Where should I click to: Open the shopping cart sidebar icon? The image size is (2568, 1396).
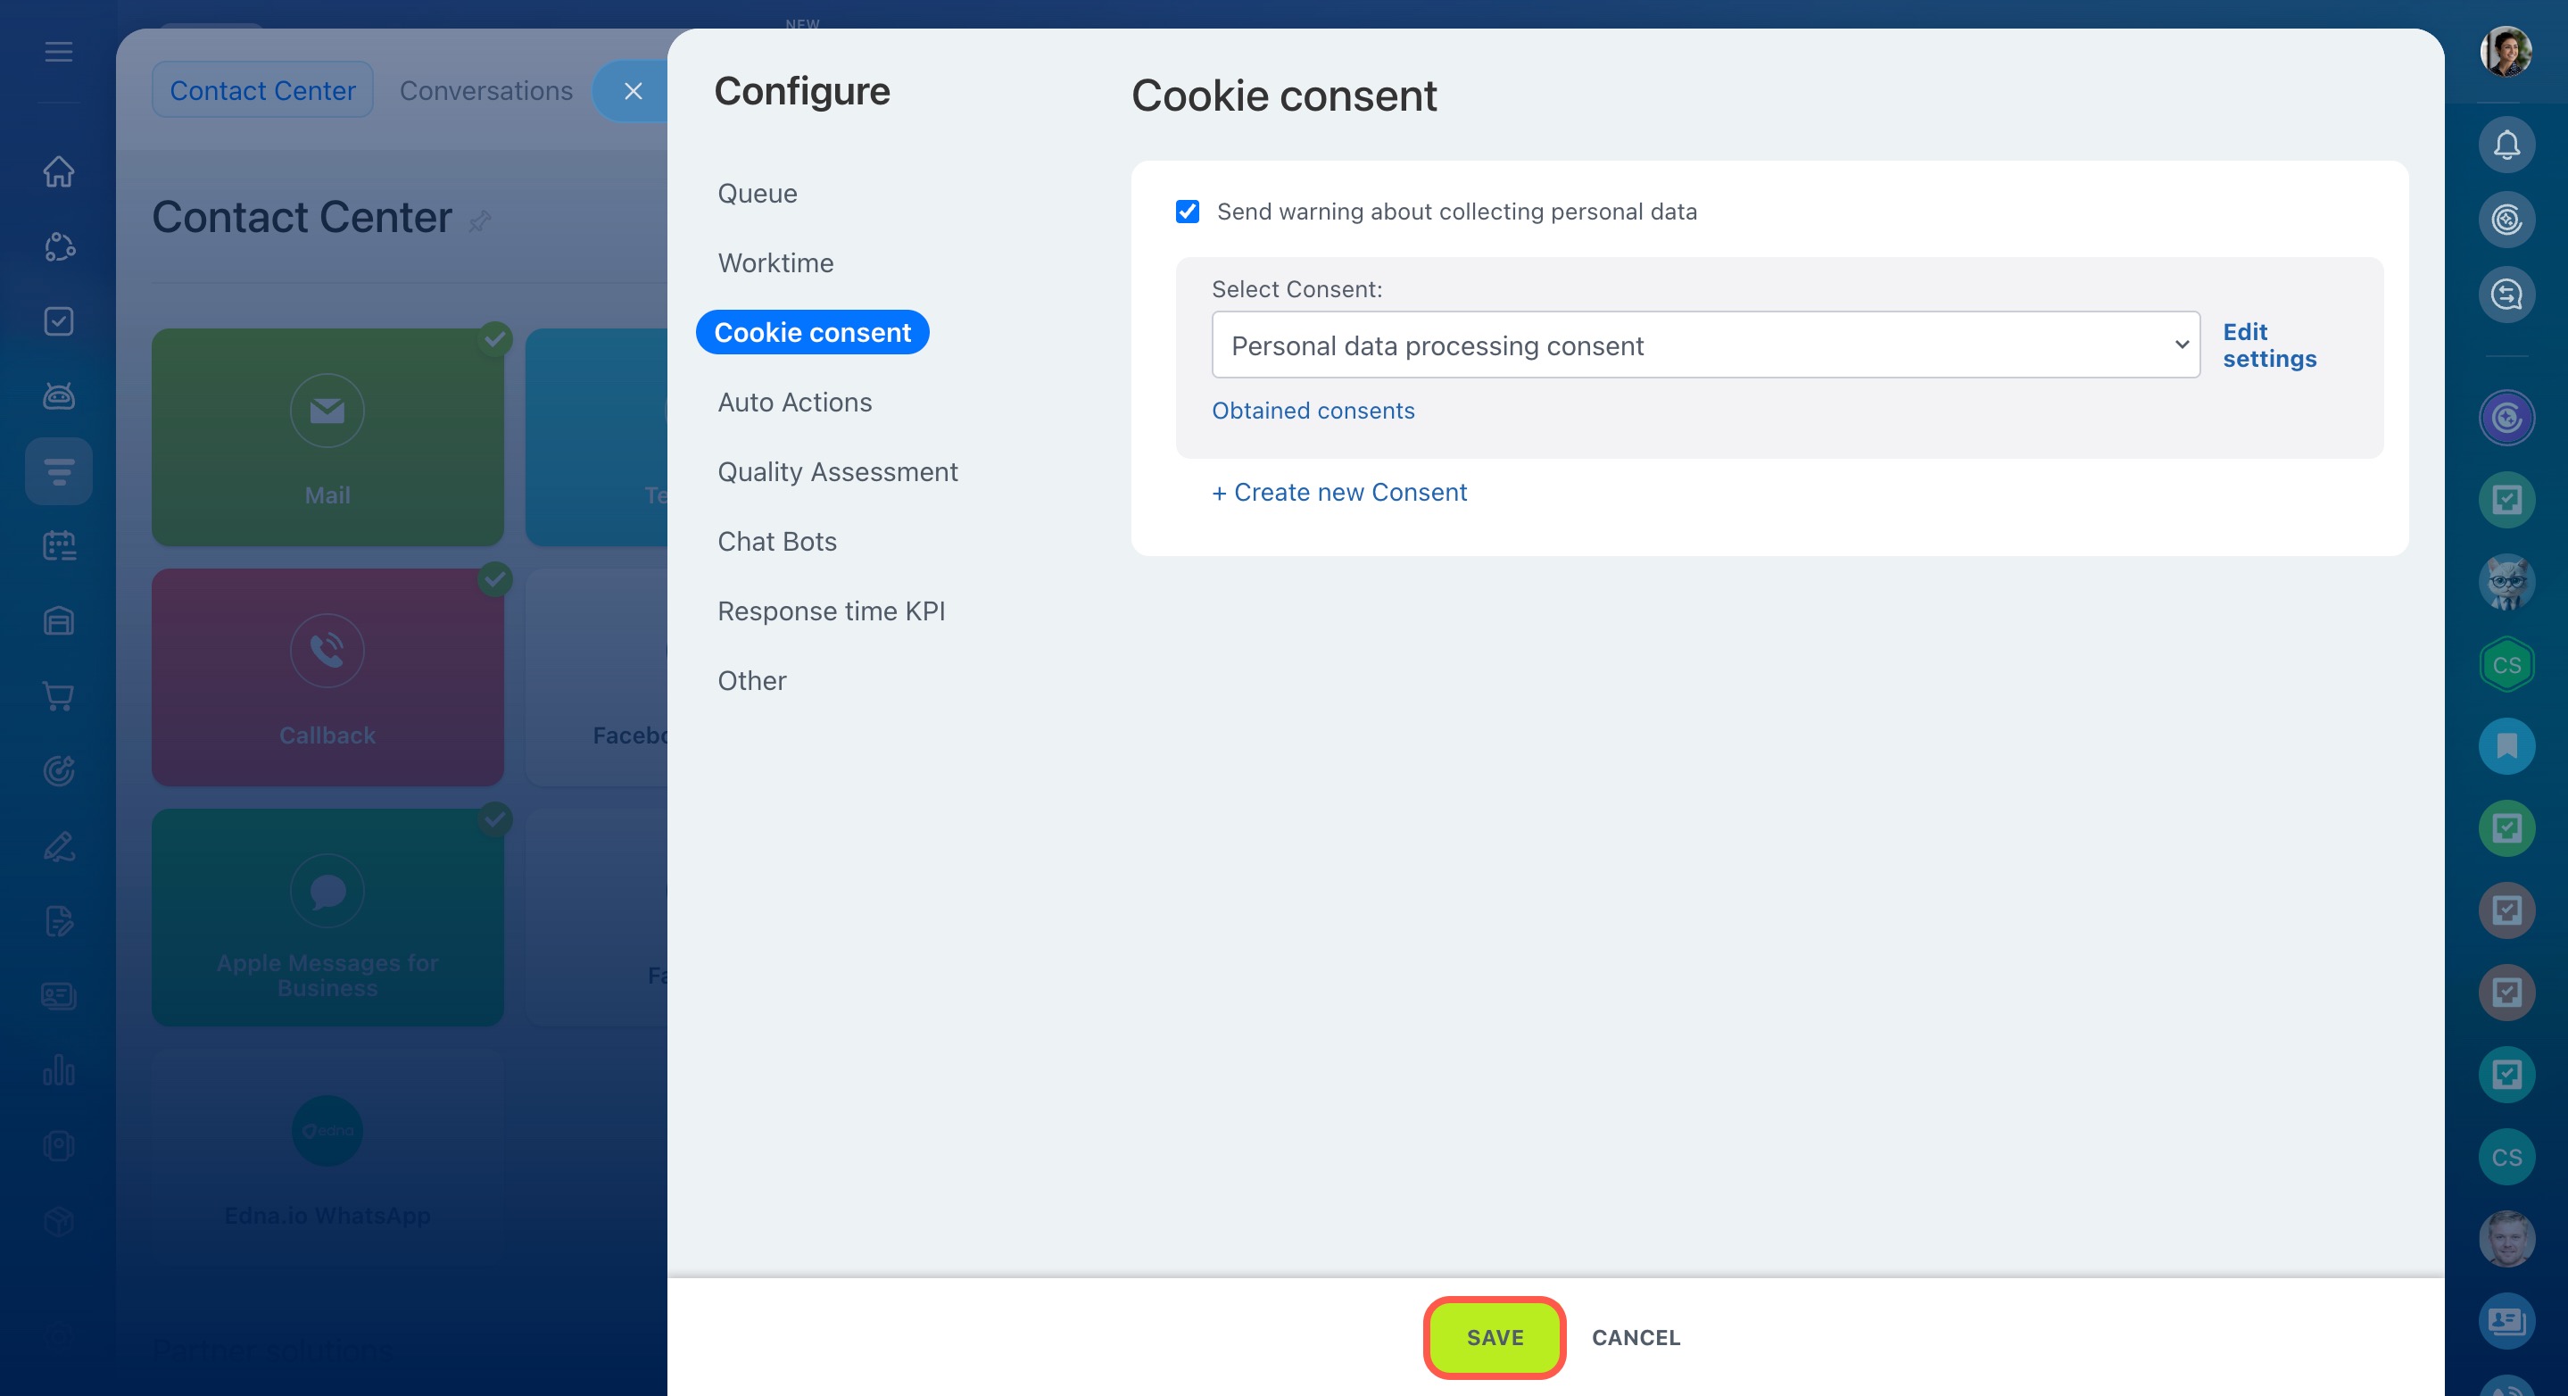pos(59,696)
